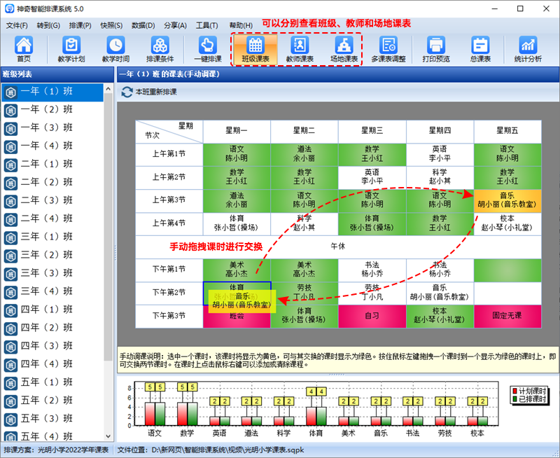
Task: Open 多课表调整 tool
Action: coord(388,49)
